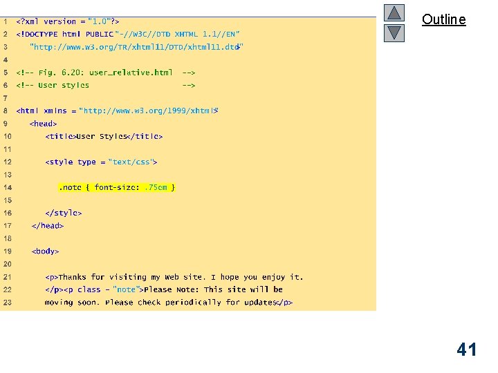498x373 pixels.
Task: Go to next slide with down arrow
Action: (x=394, y=33)
